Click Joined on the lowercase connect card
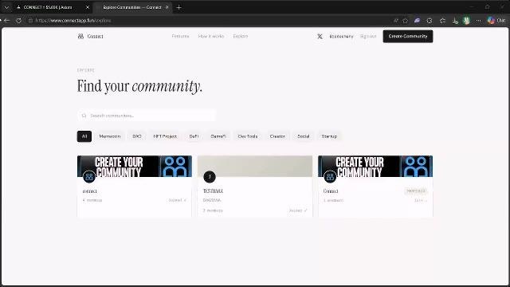Viewport: 510px width, 287px height. pos(177,200)
